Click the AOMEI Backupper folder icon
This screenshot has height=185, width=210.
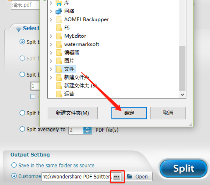pyautogui.click(x=59, y=19)
